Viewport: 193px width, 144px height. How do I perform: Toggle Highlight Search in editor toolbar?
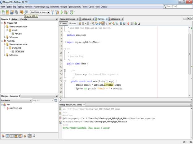(x=103, y=23)
